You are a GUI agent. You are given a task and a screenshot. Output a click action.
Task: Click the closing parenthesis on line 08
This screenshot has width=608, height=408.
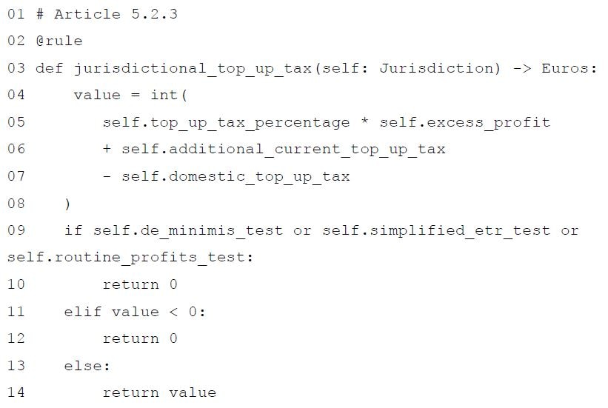(68, 204)
